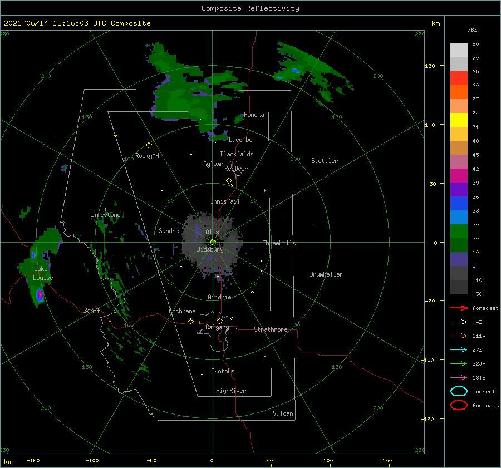501x468 pixels.
Task: Pick the magenta swatch in dBZ scale
Action: [459, 175]
